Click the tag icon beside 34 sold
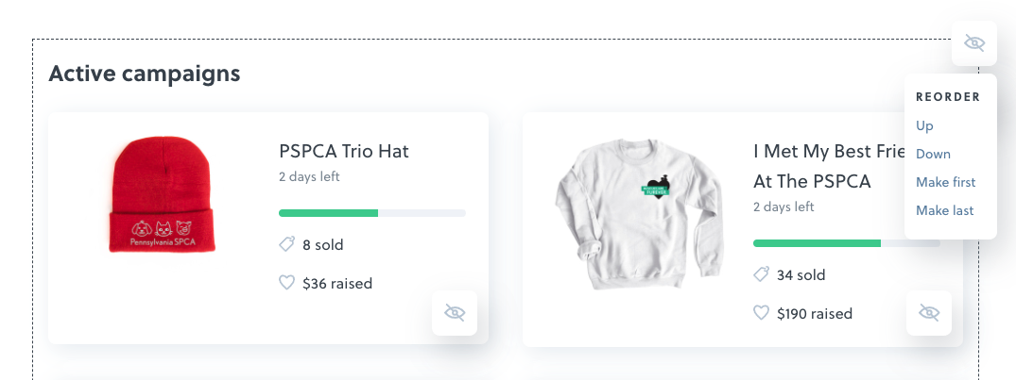The height and width of the screenshot is (380, 1016). pyautogui.click(x=762, y=274)
